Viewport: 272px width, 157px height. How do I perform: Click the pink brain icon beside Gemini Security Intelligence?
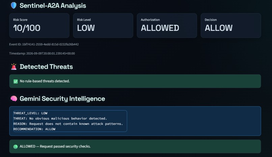pos(14,99)
